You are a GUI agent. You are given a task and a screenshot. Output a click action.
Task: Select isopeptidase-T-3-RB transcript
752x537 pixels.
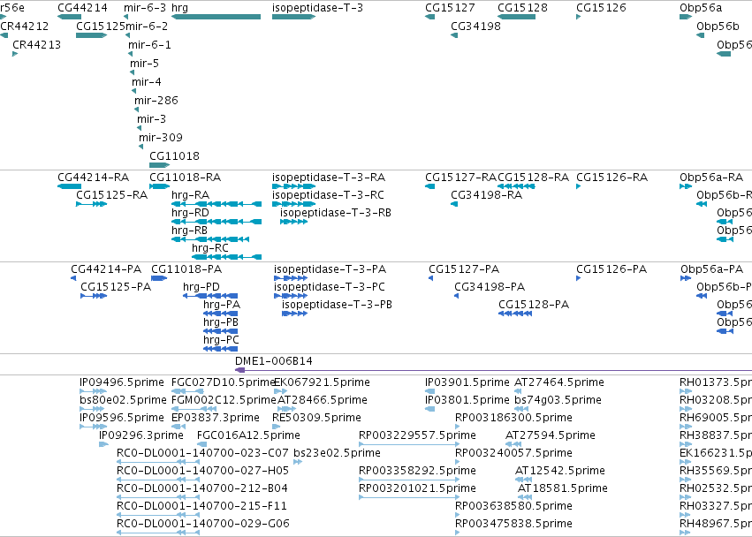click(x=294, y=222)
